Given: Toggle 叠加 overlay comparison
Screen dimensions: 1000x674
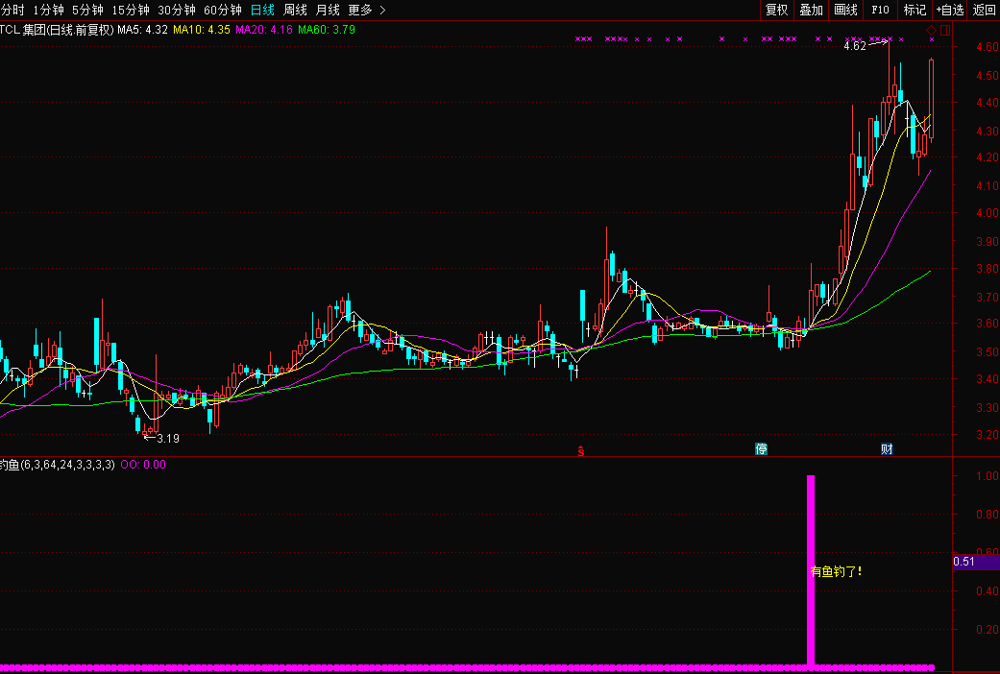Looking at the screenshot, I should [811, 10].
